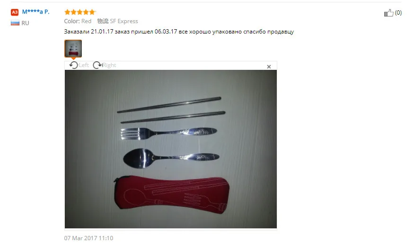Click the red pouch in the photo
414x243 pixels.
click(172, 194)
